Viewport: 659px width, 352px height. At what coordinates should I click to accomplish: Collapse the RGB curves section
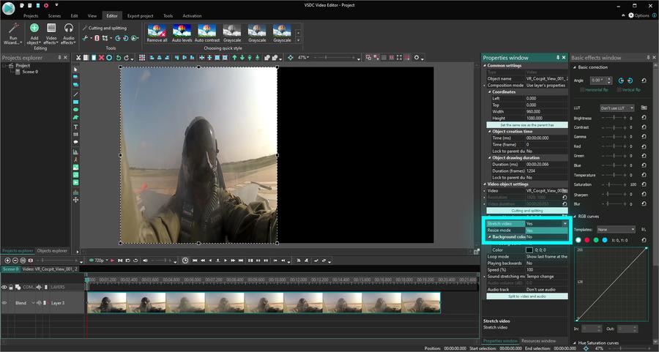click(x=575, y=217)
